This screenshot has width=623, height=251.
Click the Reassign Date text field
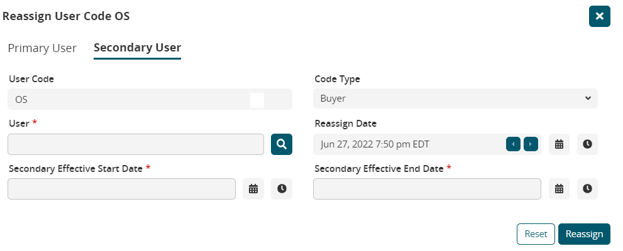tap(409, 144)
